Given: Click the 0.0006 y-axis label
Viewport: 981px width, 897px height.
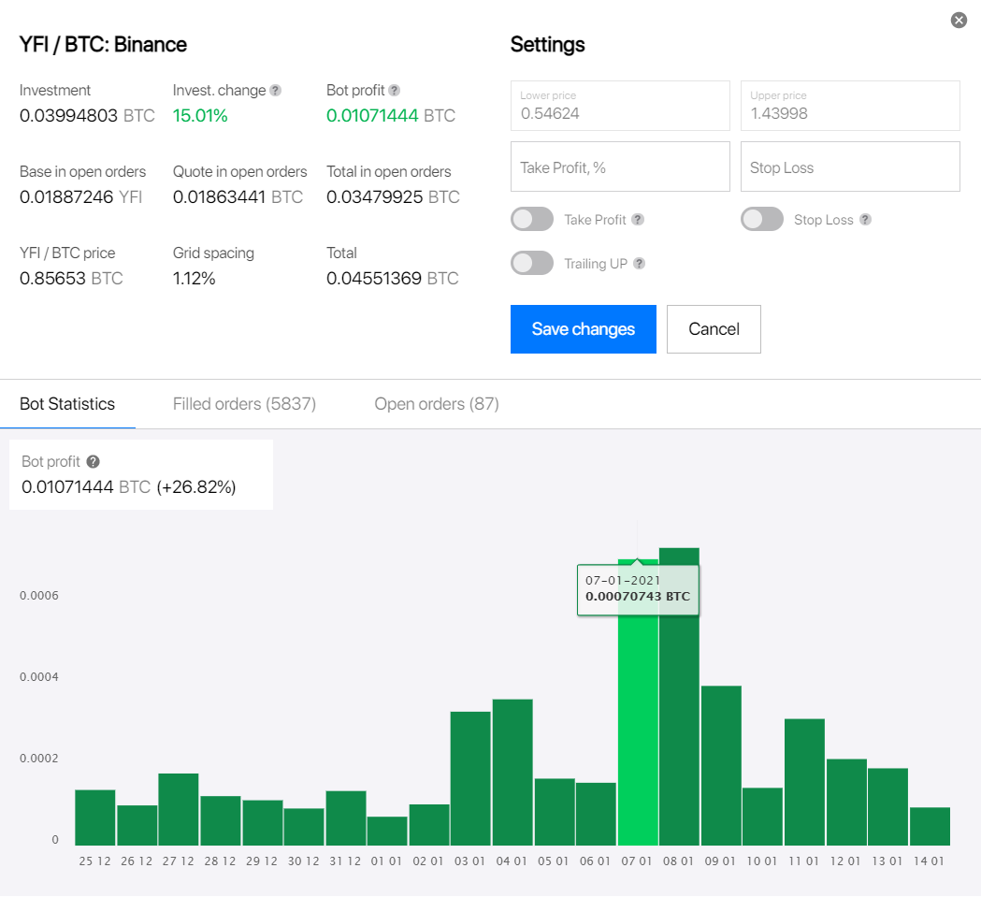Looking at the screenshot, I should [38, 596].
